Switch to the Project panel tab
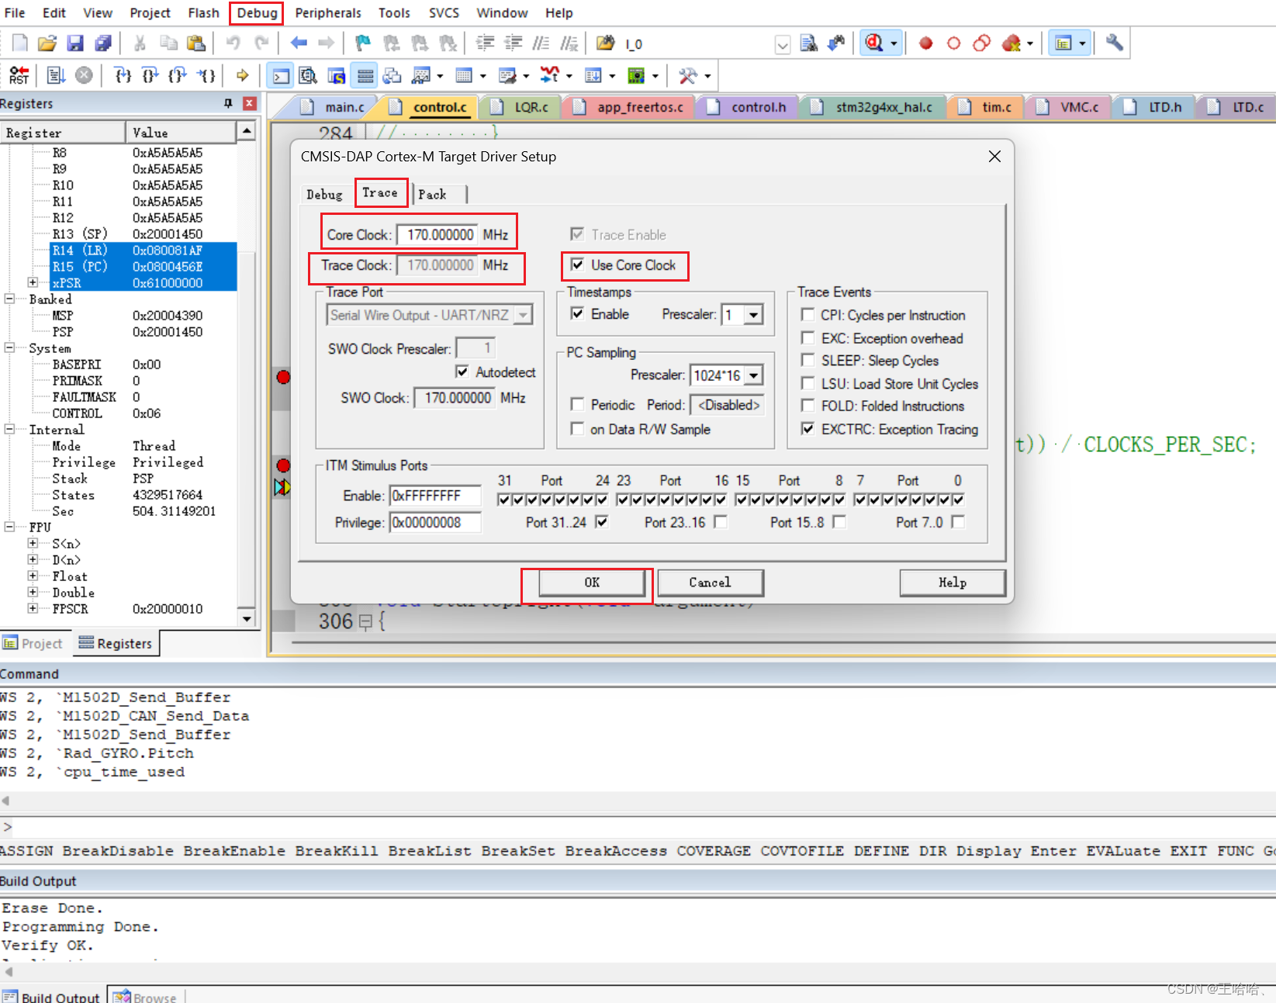The image size is (1276, 1003). pyautogui.click(x=33, y=643)
